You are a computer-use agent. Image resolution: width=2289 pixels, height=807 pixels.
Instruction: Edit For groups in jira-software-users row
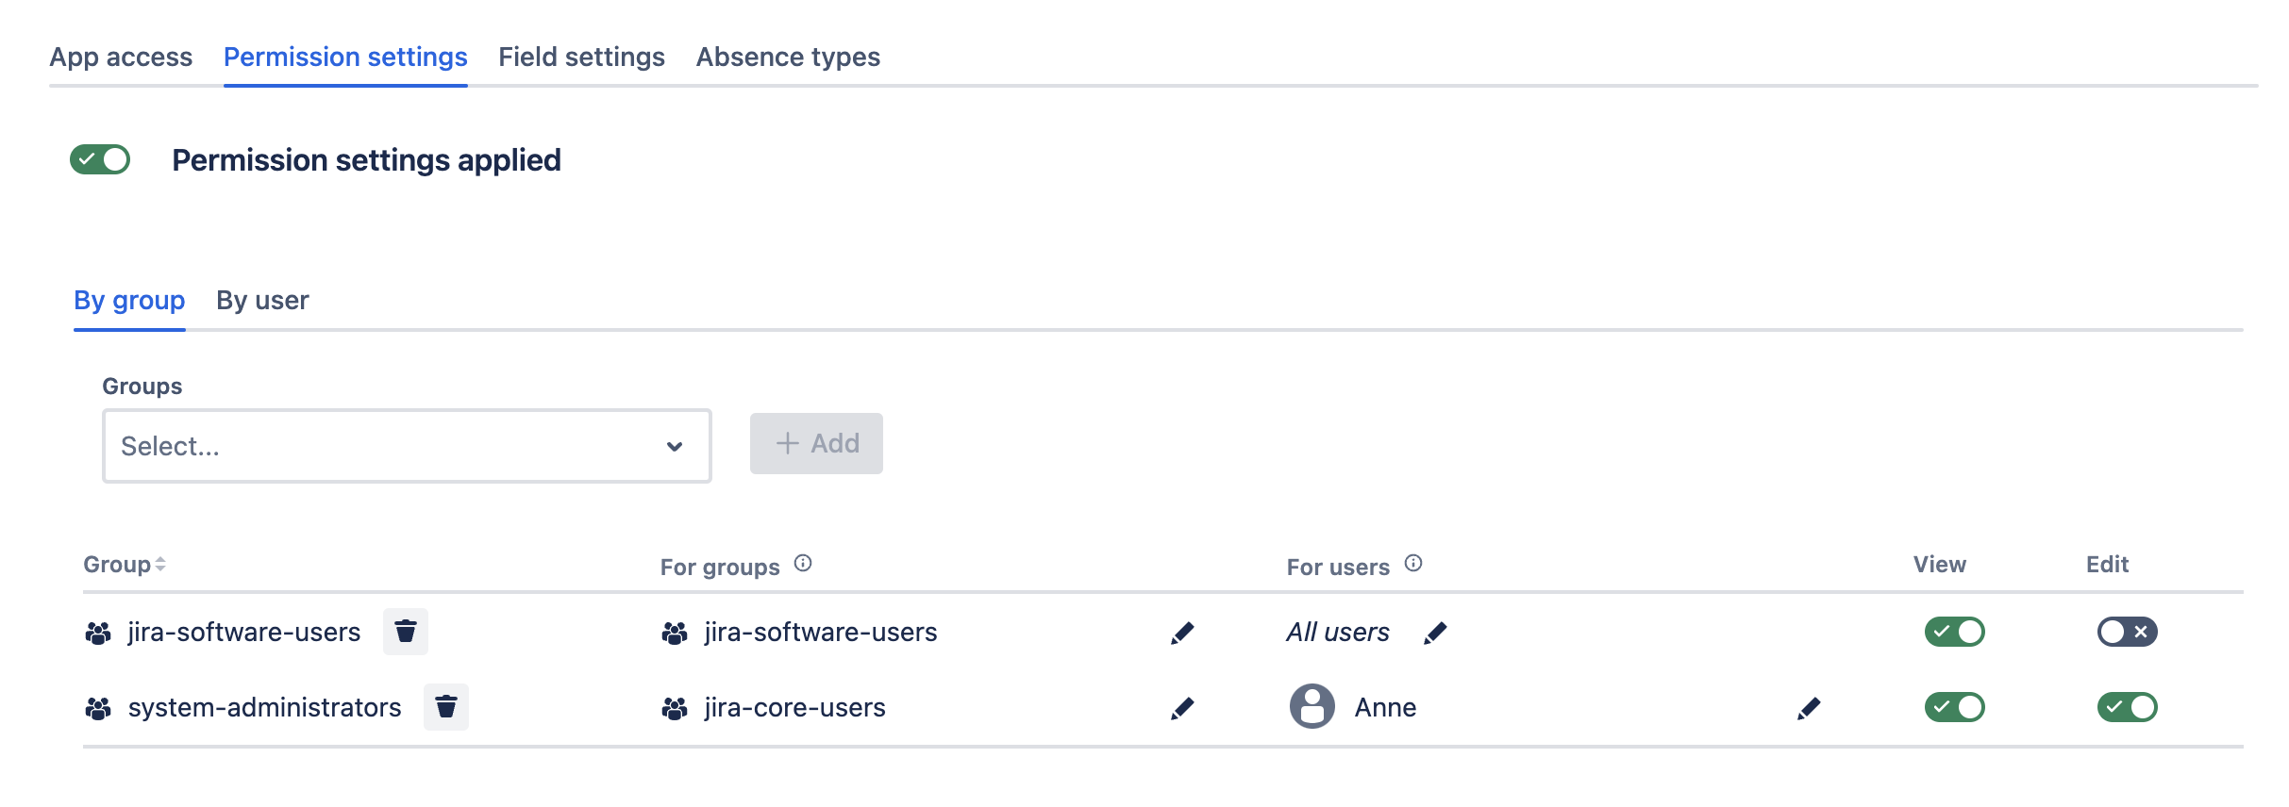tap(1182, 633)
